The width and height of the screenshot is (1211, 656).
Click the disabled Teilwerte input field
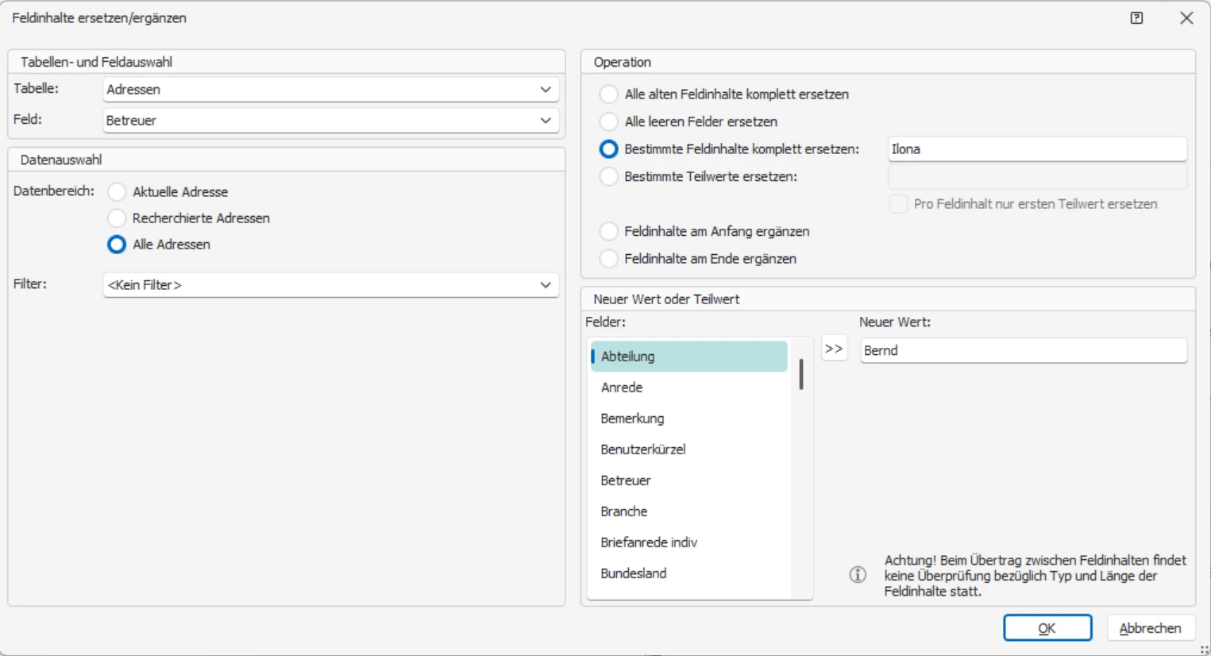click(x=1037, y=176)
